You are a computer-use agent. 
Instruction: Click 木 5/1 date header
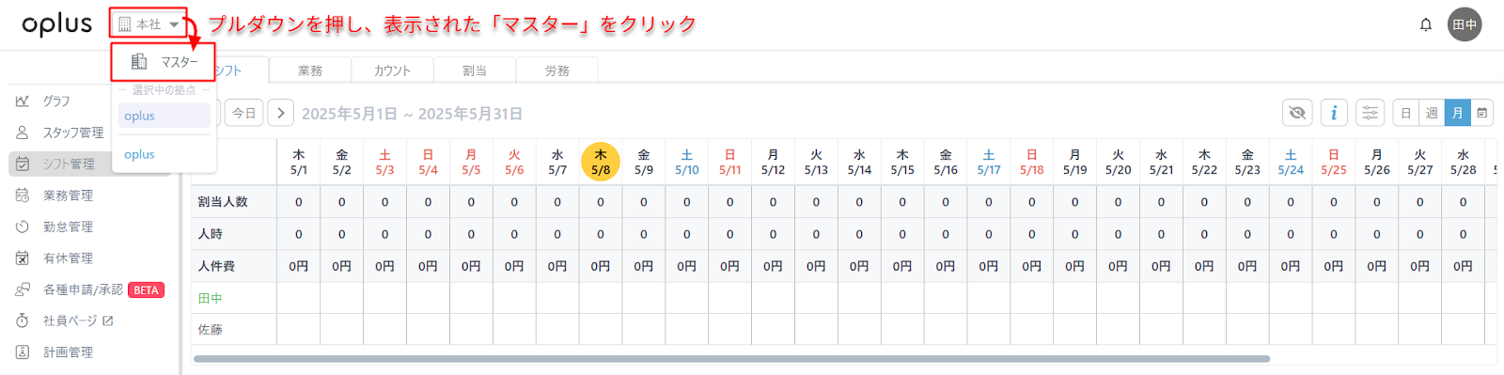click(299, 162)
